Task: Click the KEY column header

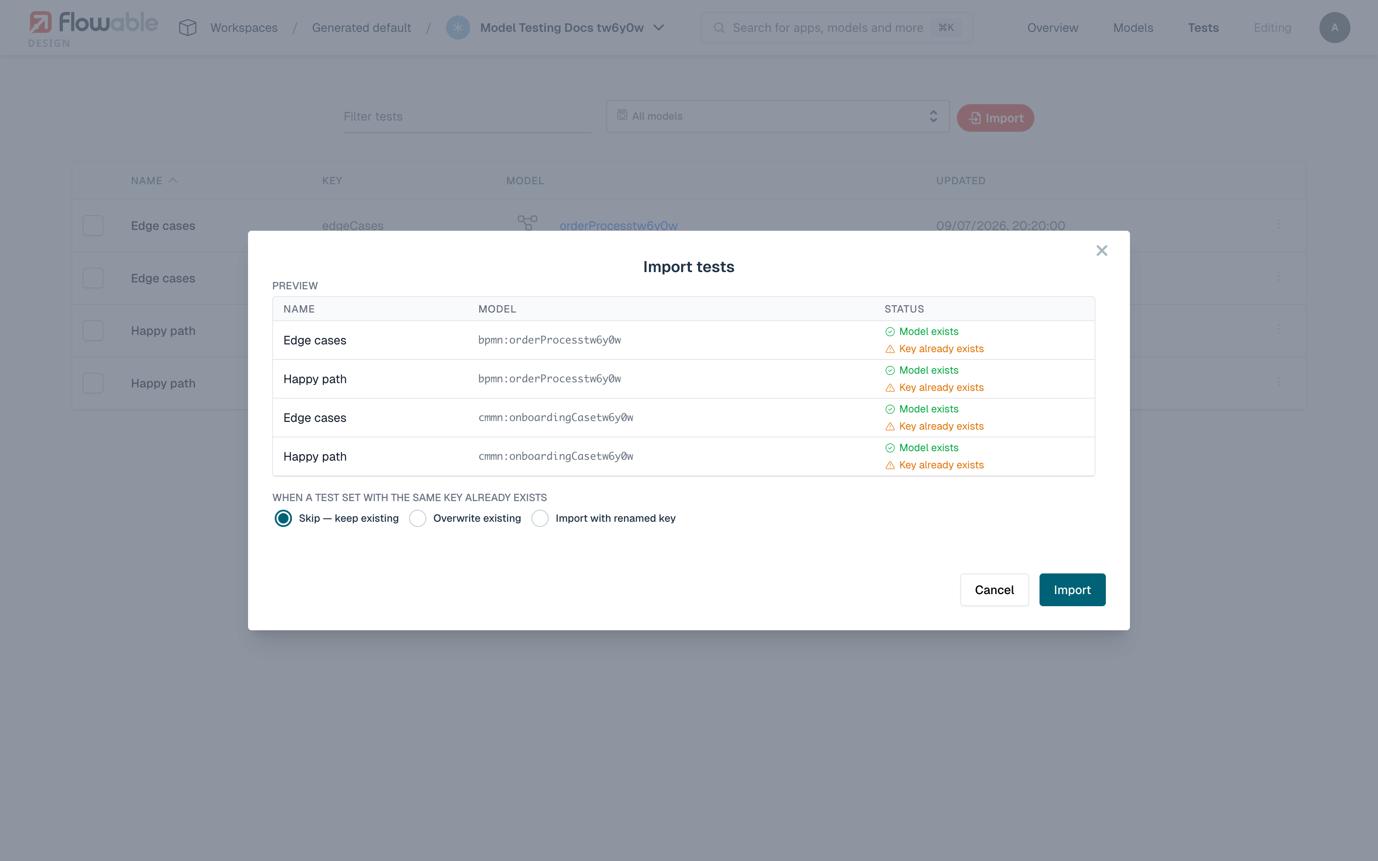Action: pos(332,180)
